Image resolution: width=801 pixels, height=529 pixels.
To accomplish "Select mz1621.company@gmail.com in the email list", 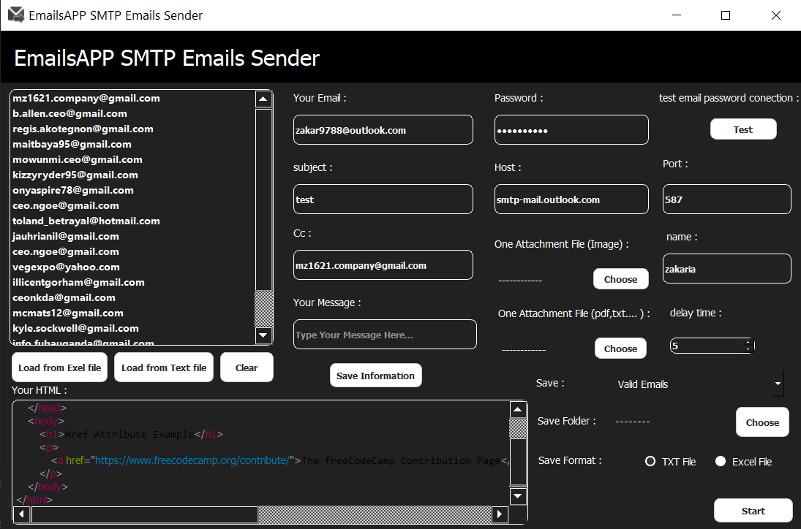I will tap(86, 98).
